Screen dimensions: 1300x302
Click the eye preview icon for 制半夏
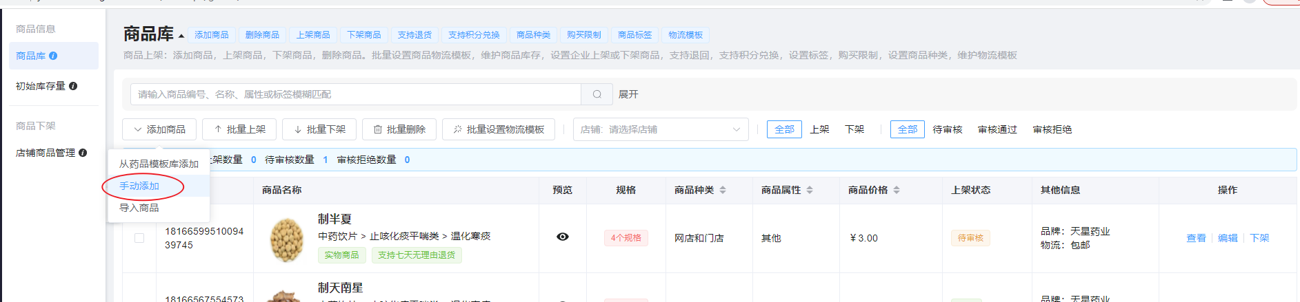point(563,237)
